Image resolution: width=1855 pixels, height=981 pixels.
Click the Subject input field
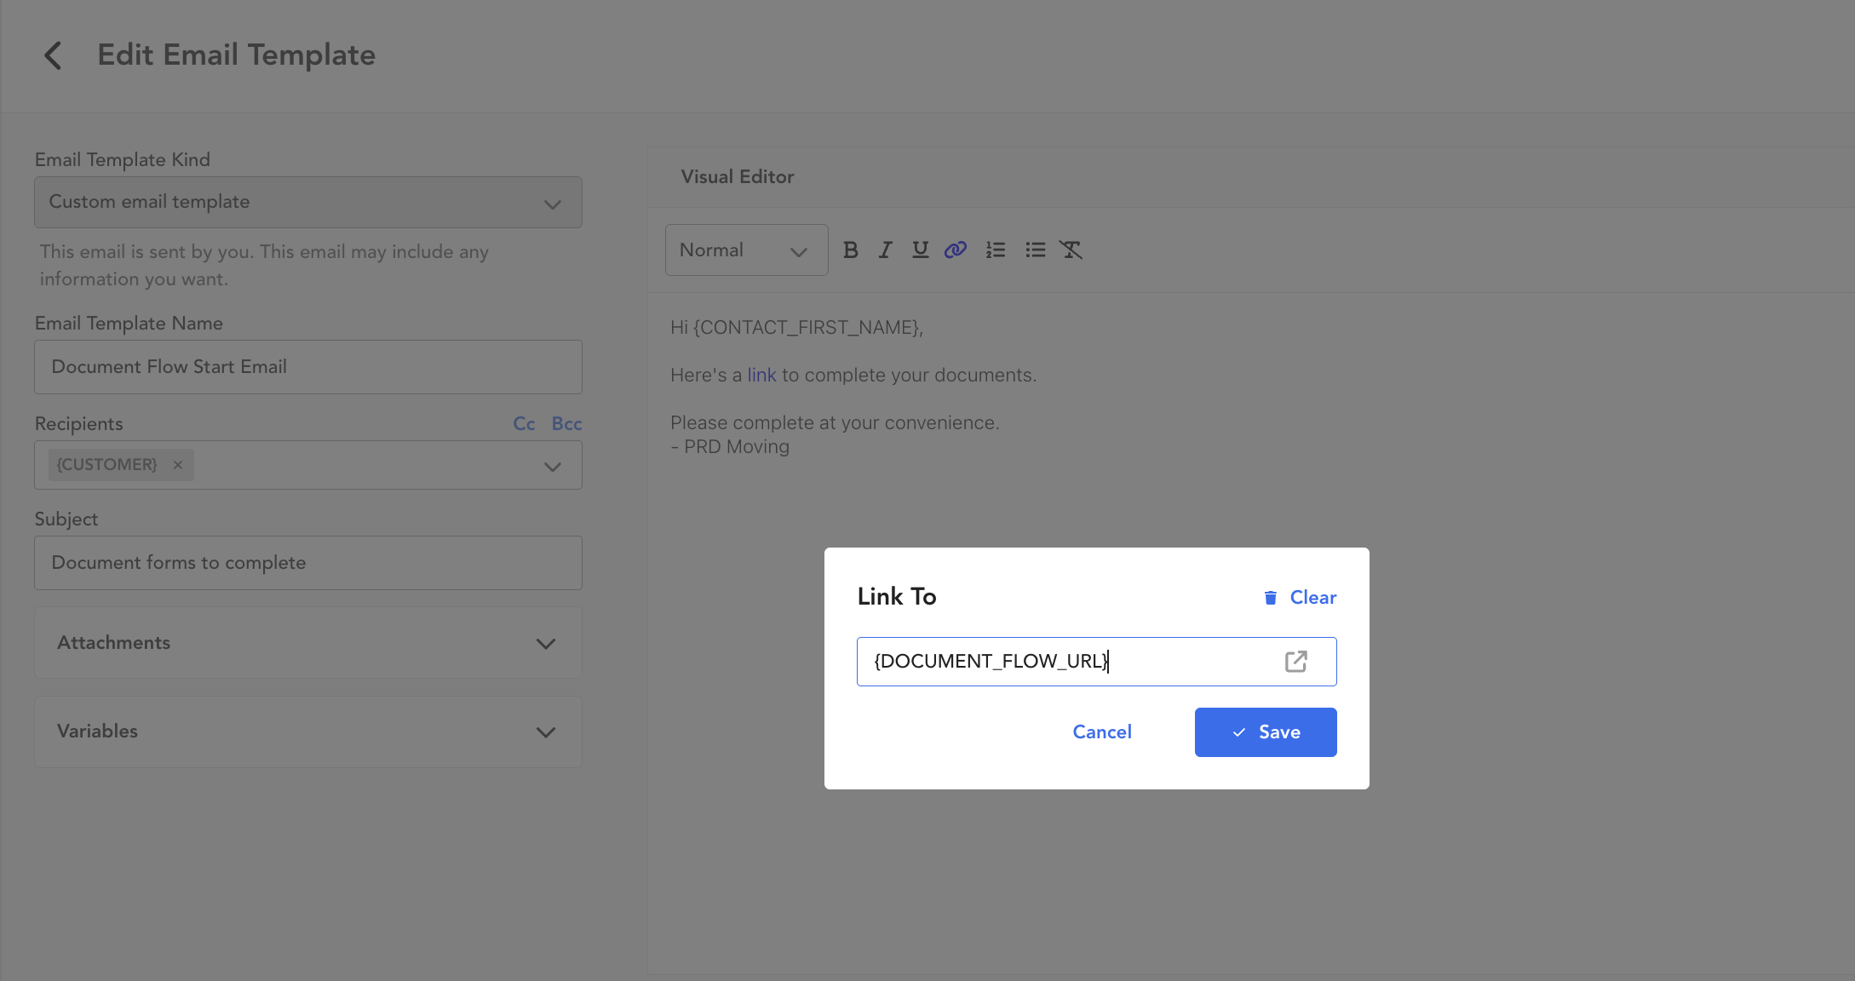(x=308, y=563)
